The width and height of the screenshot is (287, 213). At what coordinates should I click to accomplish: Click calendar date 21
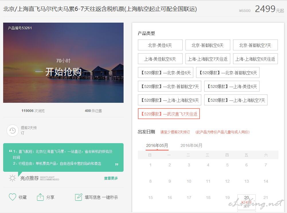click(x=265, y=198)
